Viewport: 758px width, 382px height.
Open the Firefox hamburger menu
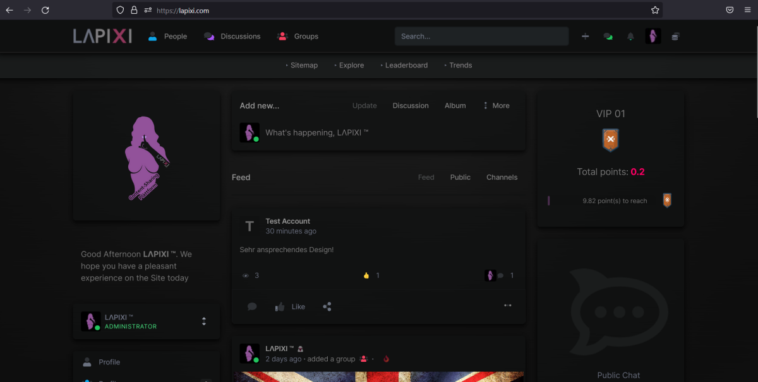point(747,10)
